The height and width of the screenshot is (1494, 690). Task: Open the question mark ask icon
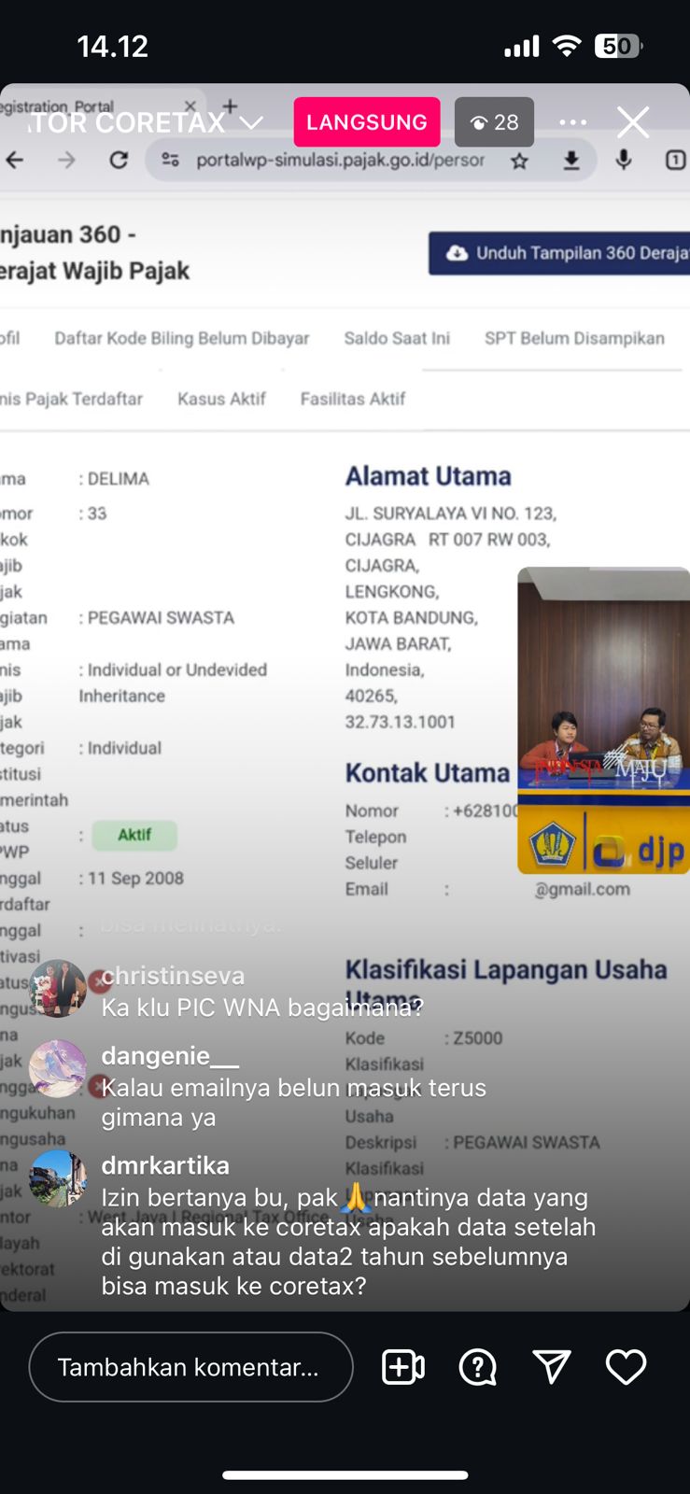(x=477, y=1367)
